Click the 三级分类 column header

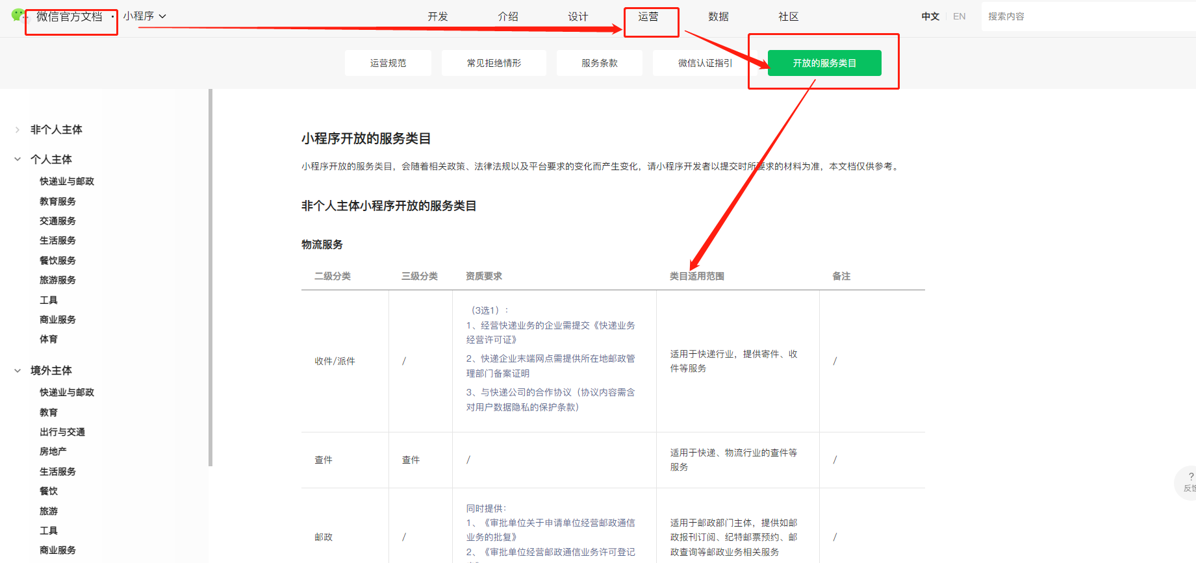pyautogui.click(x=420, y=276)
